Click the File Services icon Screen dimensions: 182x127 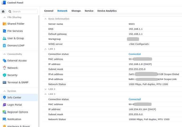(x=4, y=31)
